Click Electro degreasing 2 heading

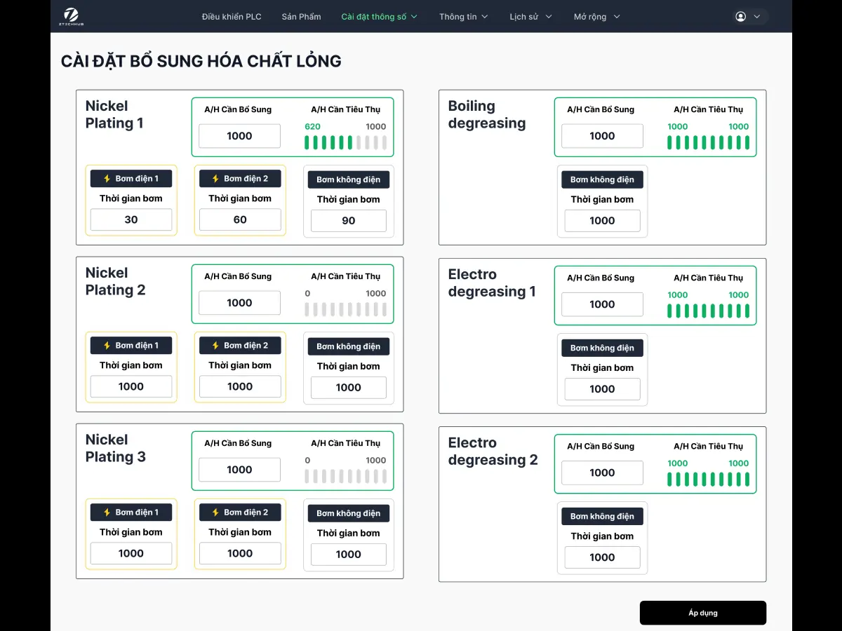click(x=493, y=452)
